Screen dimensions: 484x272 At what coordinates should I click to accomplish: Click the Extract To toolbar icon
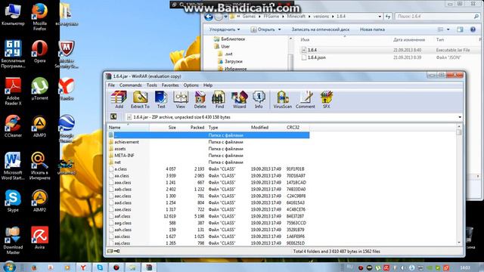tap(140, 100)
